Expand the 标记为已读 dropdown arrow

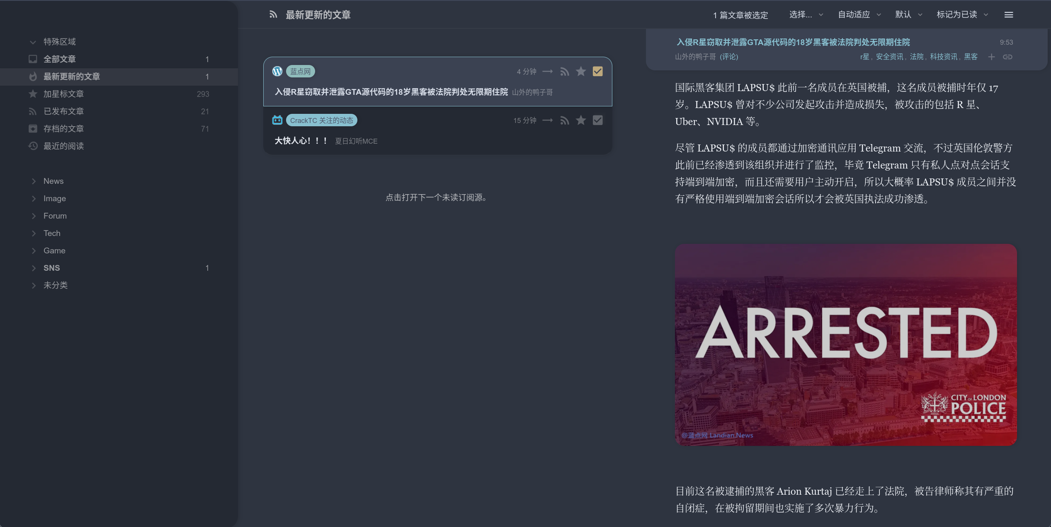[986, 15]
